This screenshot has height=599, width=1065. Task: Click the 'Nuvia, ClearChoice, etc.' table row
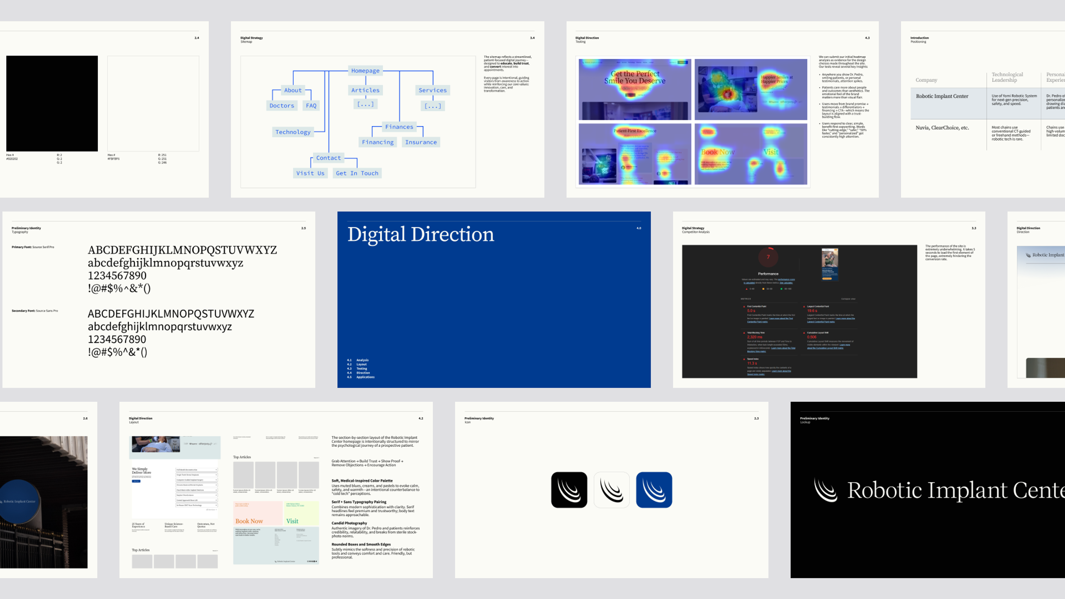988,134
